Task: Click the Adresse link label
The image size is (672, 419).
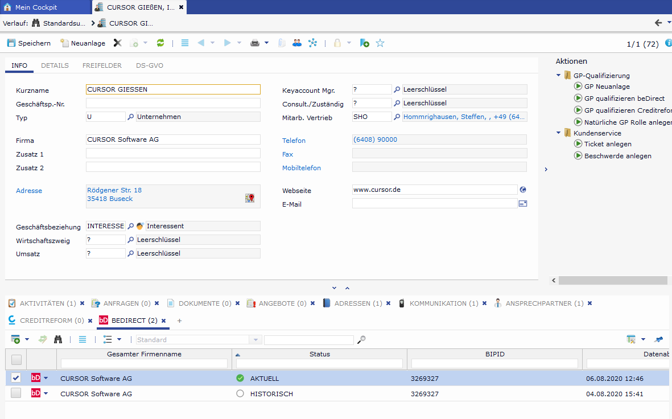Action: pyautogui.click(x=29, y=191)
